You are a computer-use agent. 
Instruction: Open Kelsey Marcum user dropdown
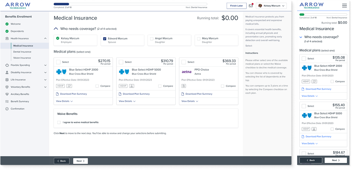tap(271, 6)
